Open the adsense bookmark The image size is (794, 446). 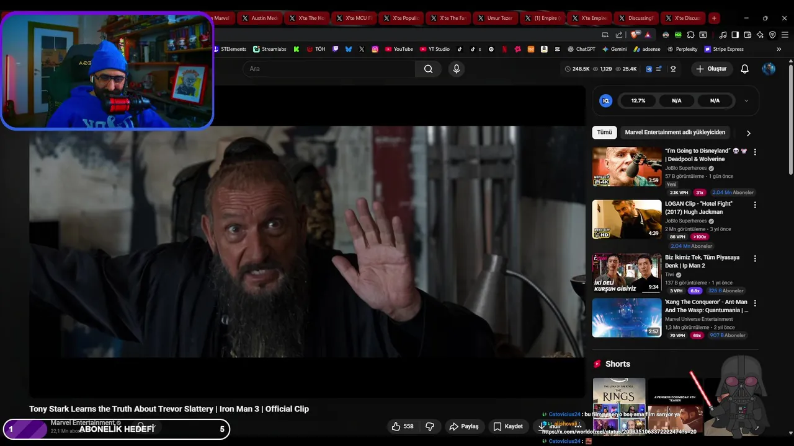click(x=646, y=49)
